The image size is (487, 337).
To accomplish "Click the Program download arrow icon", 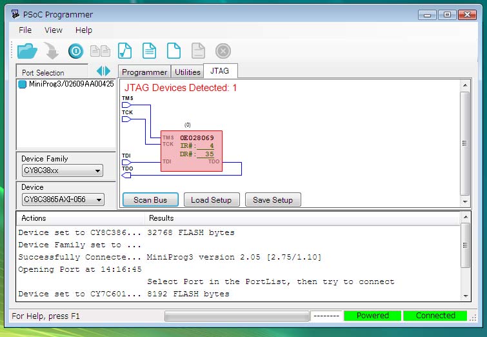I will point(51,51).
